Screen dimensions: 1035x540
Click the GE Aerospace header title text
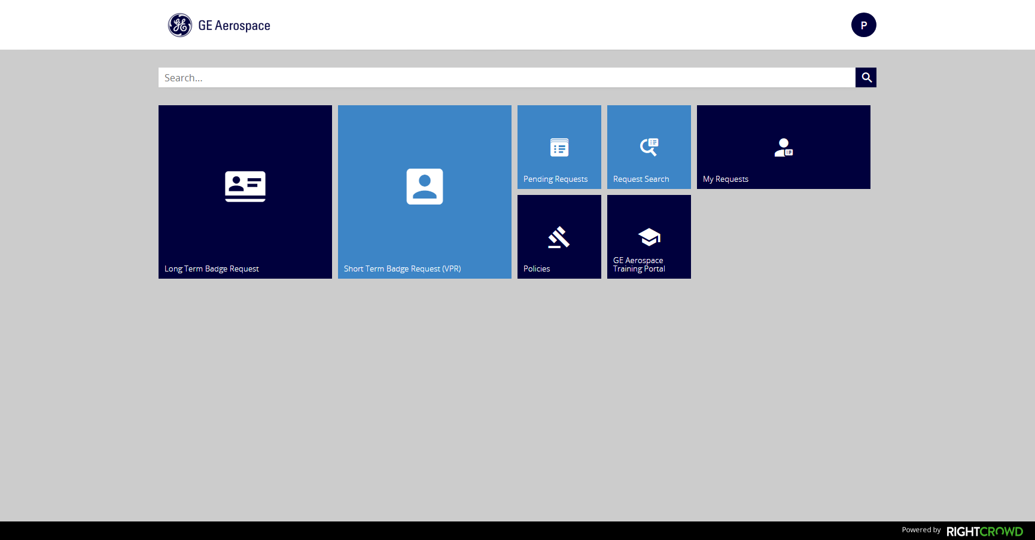[234, 26]
